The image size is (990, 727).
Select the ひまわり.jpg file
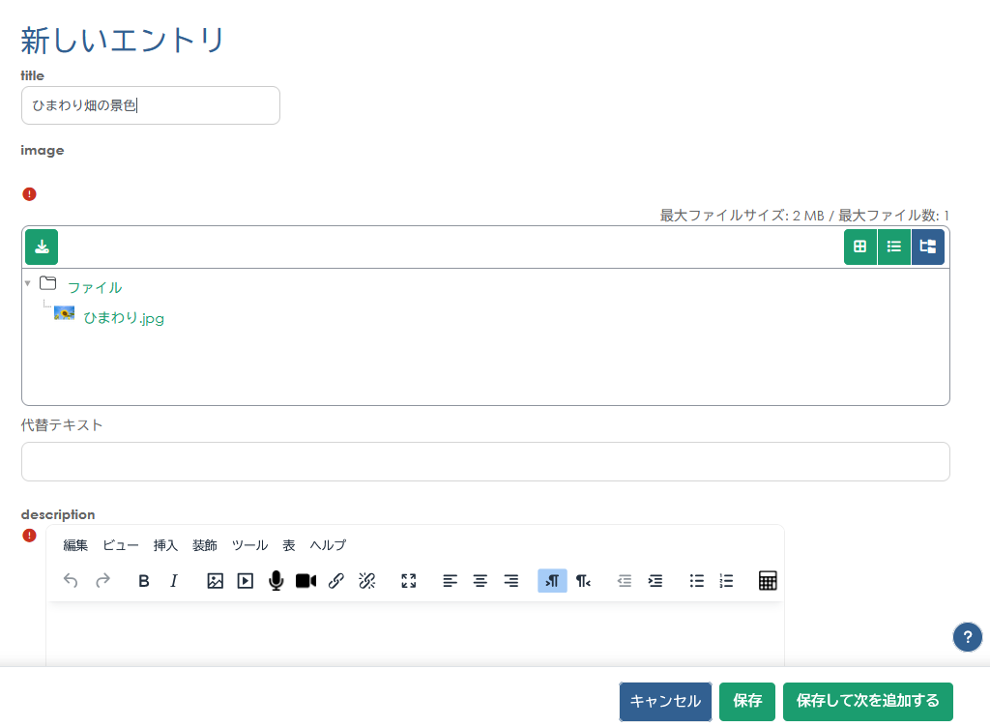[124, 317]
